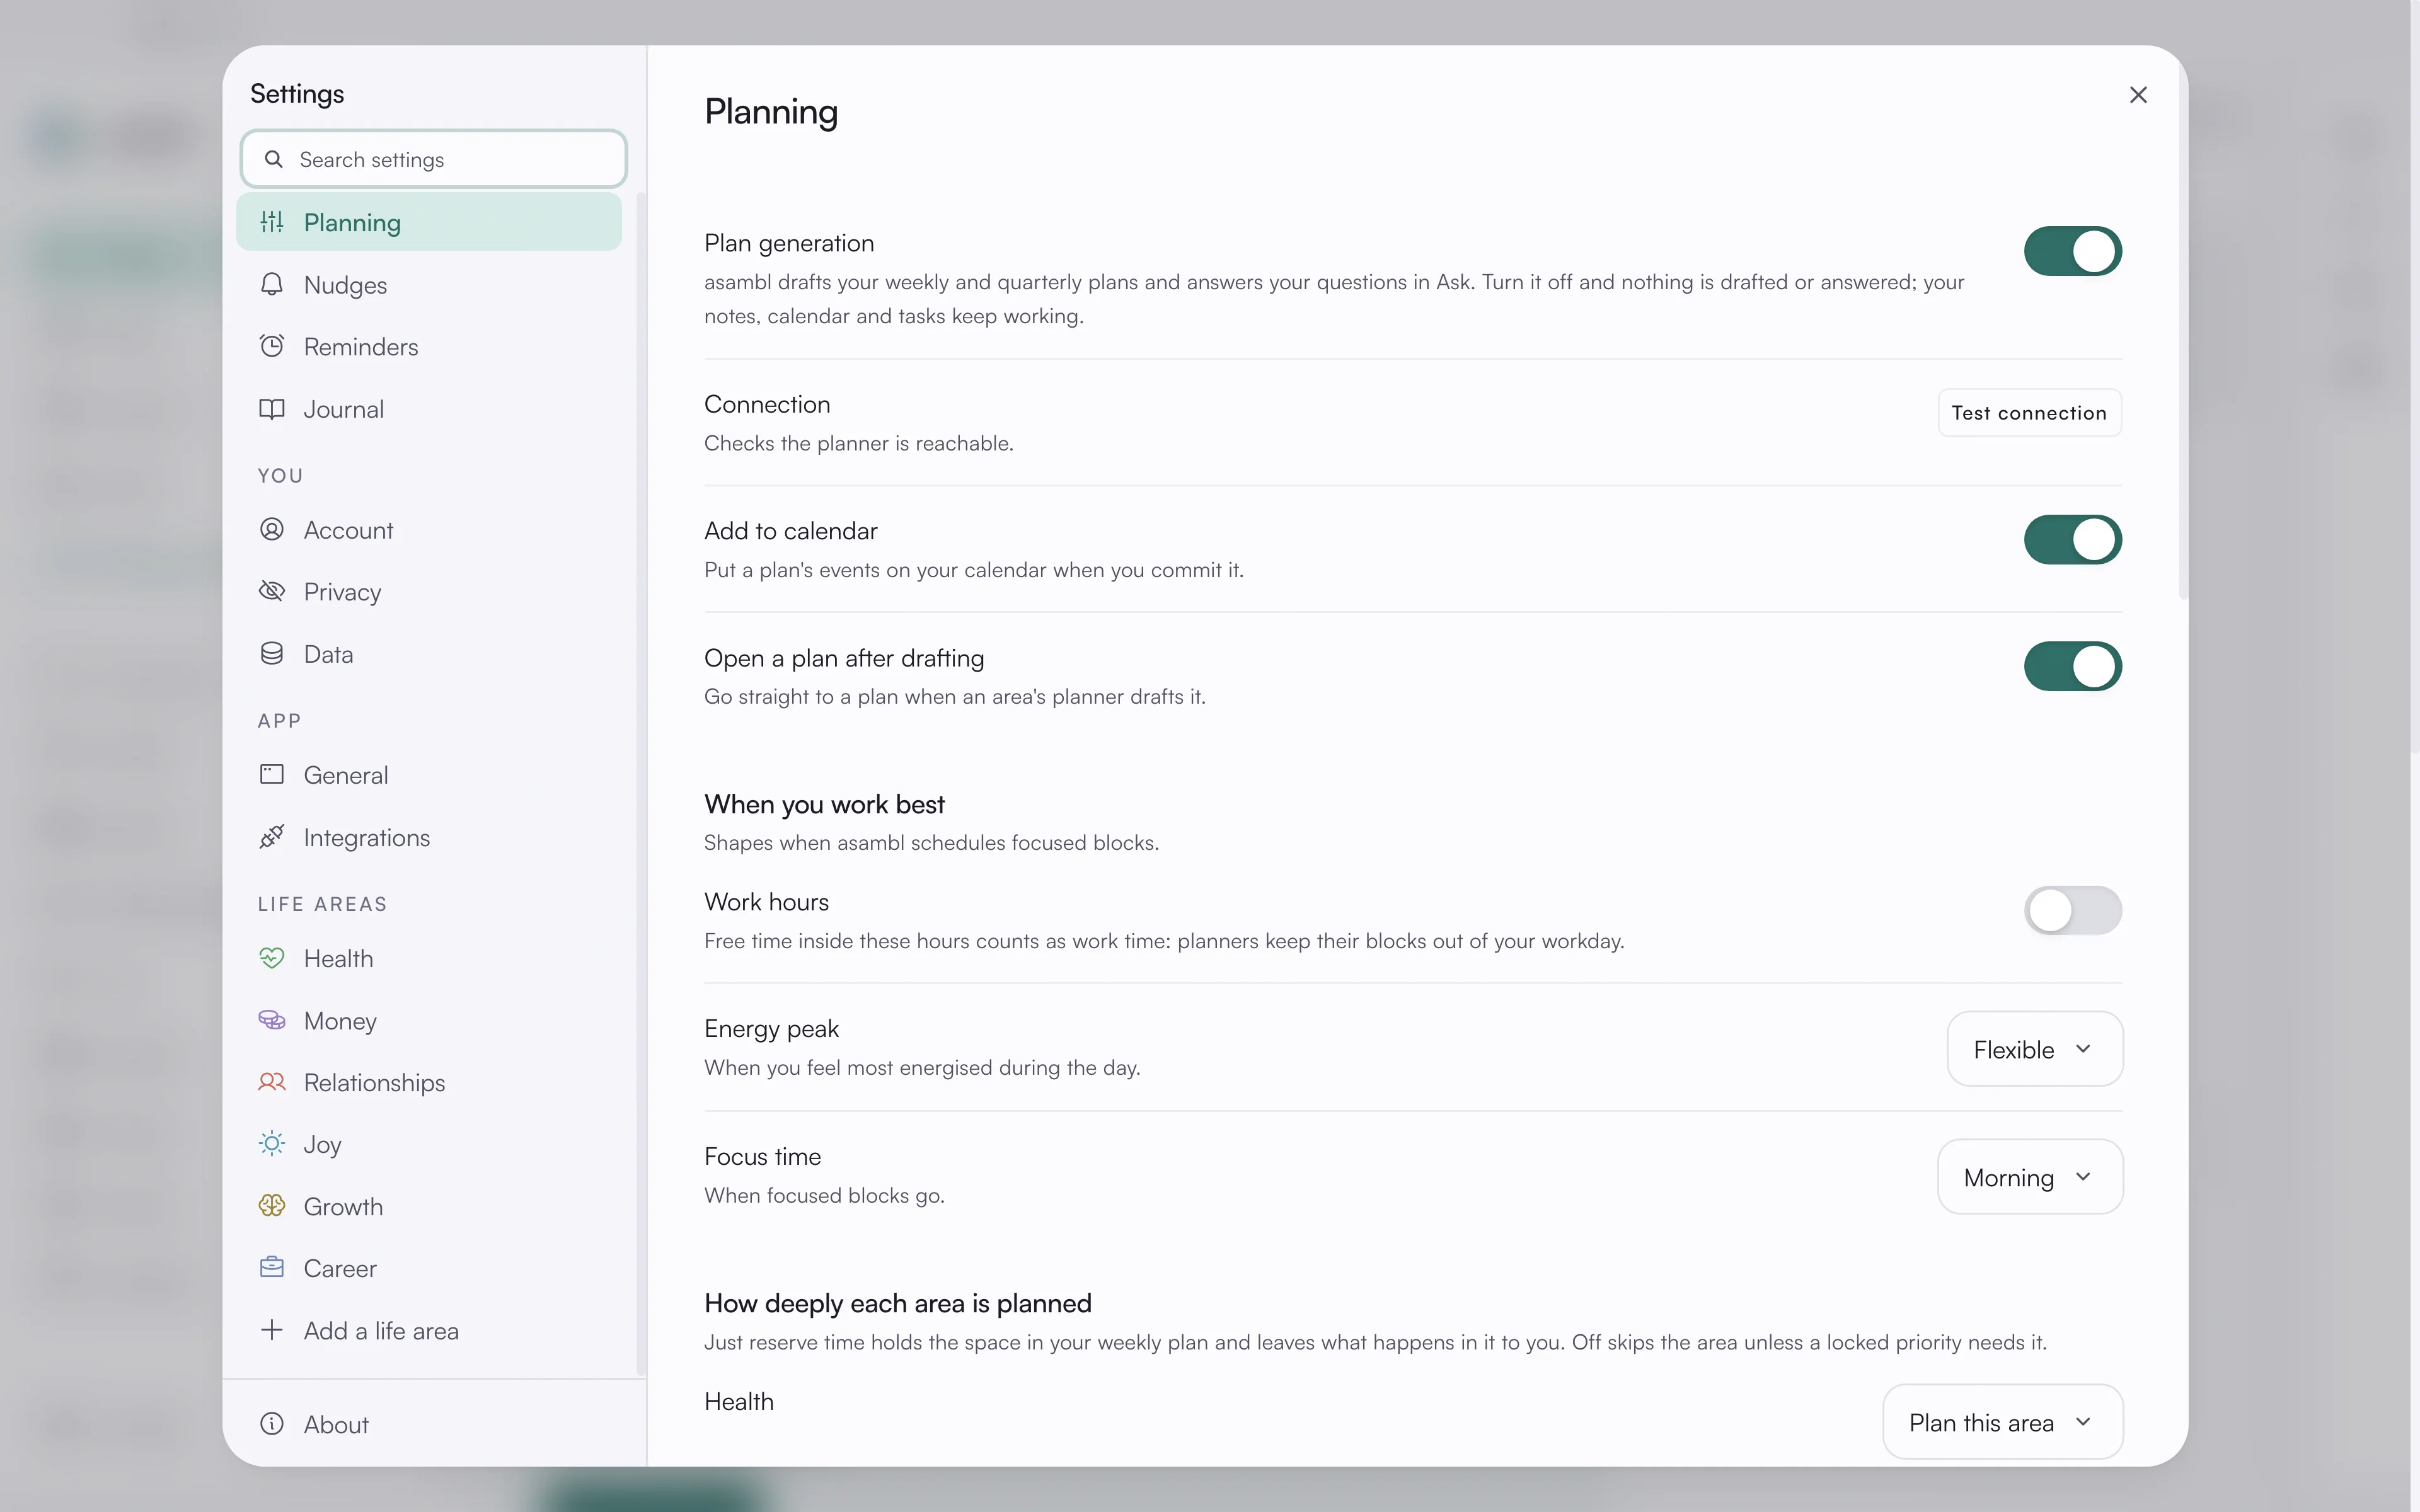Turn off the Plan generation toggle
This screenshot has height=1512, width=2420.
click(2072, 251)
